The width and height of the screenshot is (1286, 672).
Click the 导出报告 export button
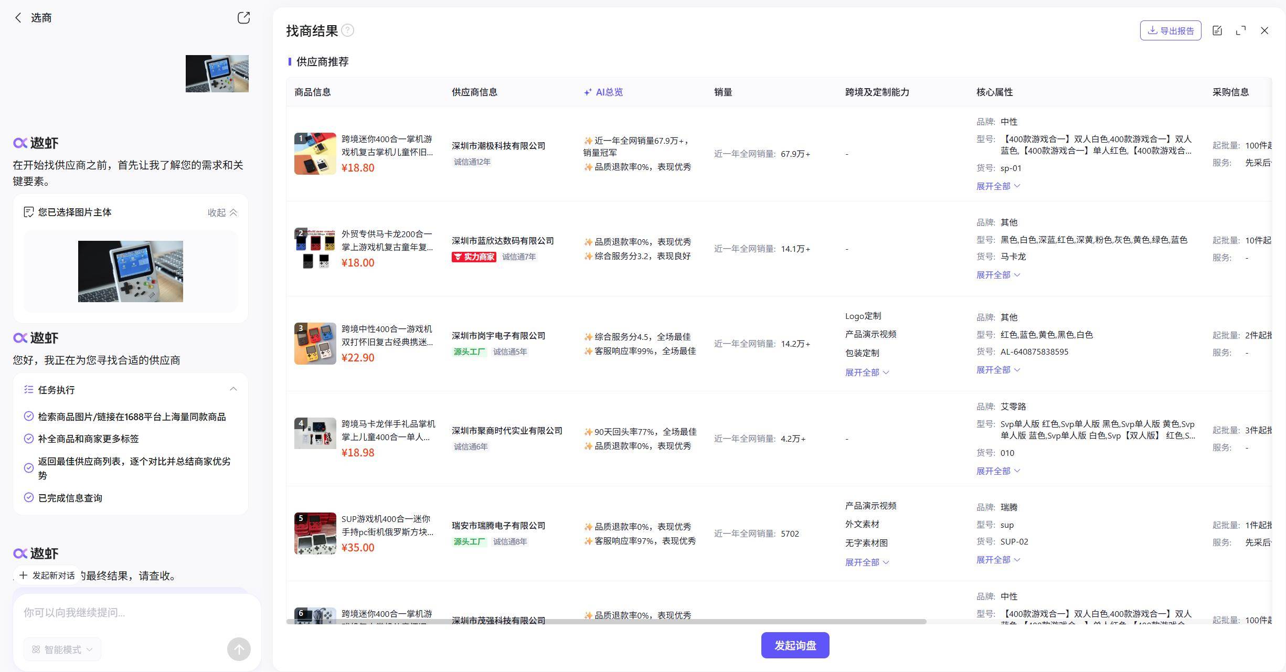[1170, 30]
